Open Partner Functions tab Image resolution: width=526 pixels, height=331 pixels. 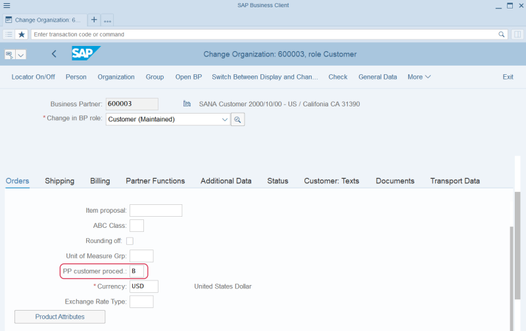155,181
